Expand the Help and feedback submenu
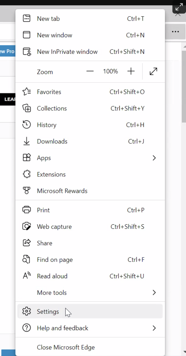Image resolution: width=186 pixels, height=356 pixels. pos(154,328)
